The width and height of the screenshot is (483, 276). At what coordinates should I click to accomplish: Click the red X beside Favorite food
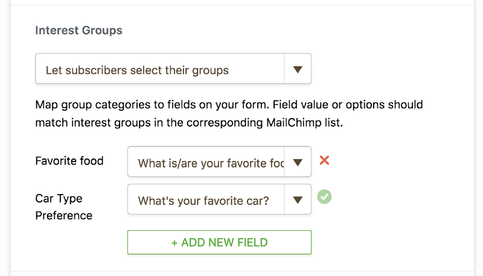point(324,160)
